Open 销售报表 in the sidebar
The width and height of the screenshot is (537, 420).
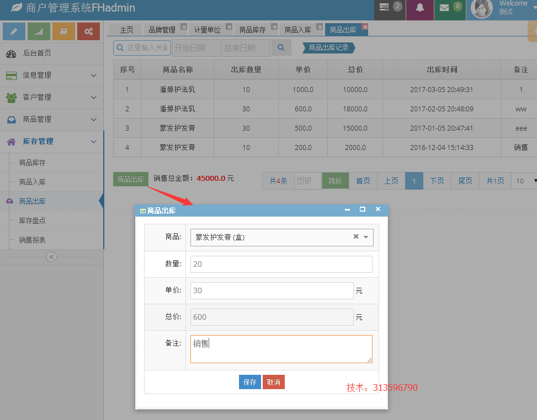click(x=32, y=240)
